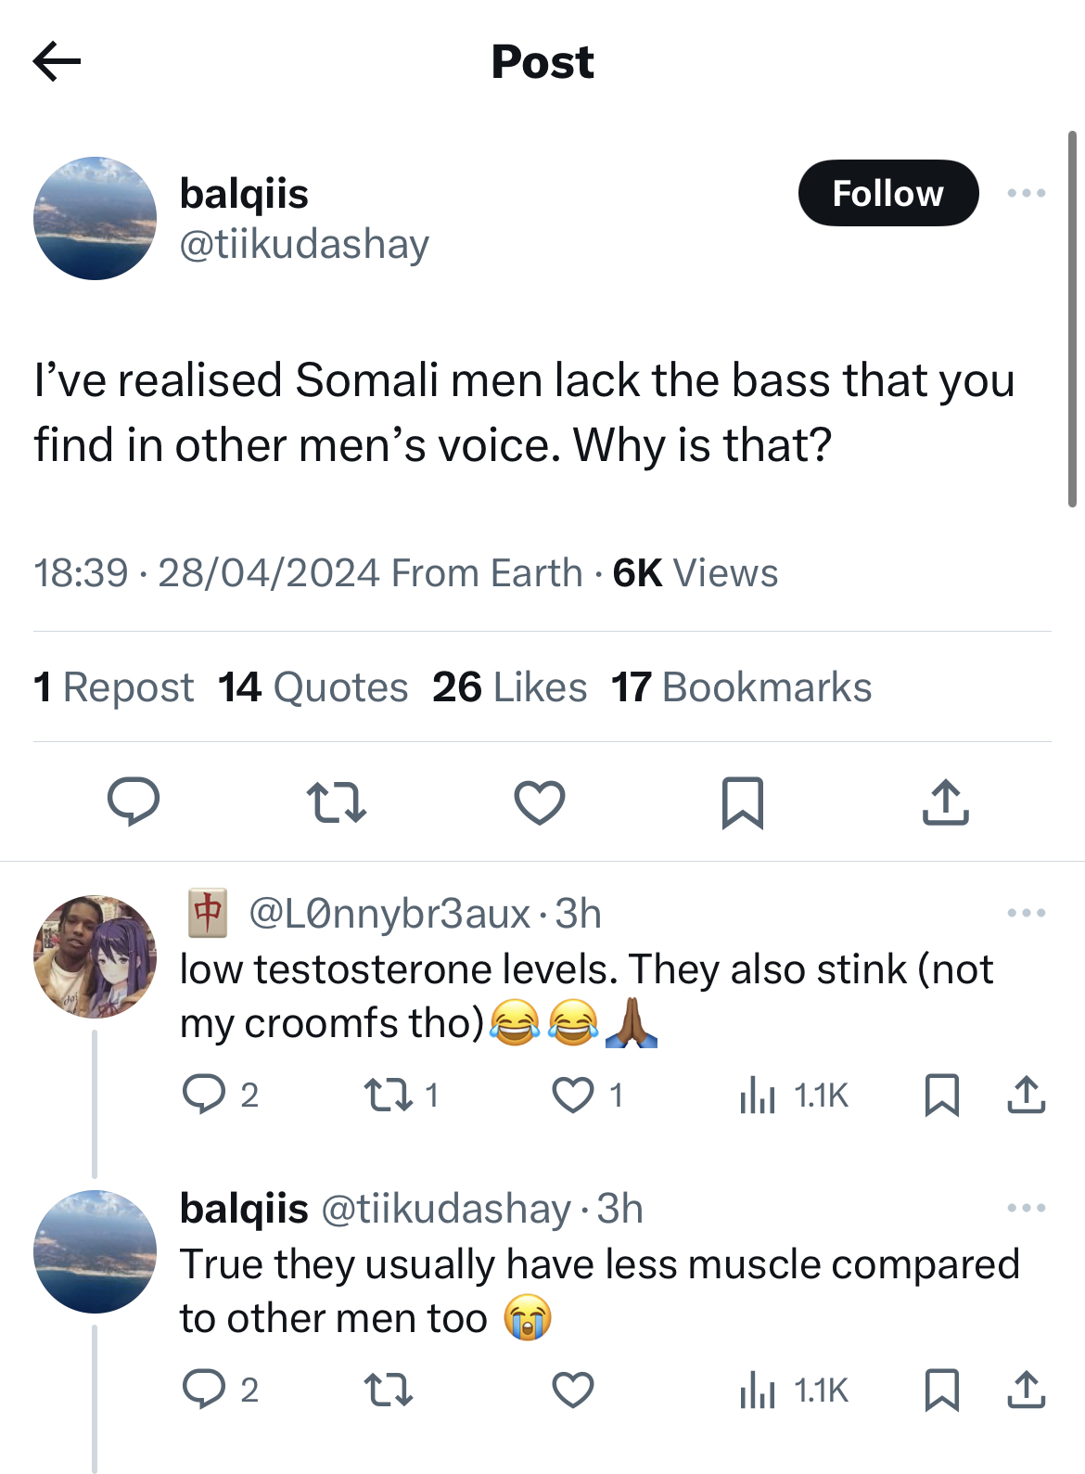Bookmark the main post
Screen dimensions: 1085x1474
pos(743,802)
